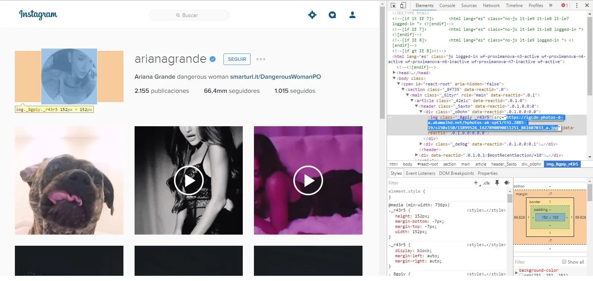Viewport: 593px width, 281px height.
Task: Select header._5axto in the DOM breadcrumb
Action: (x=504, y=164)
